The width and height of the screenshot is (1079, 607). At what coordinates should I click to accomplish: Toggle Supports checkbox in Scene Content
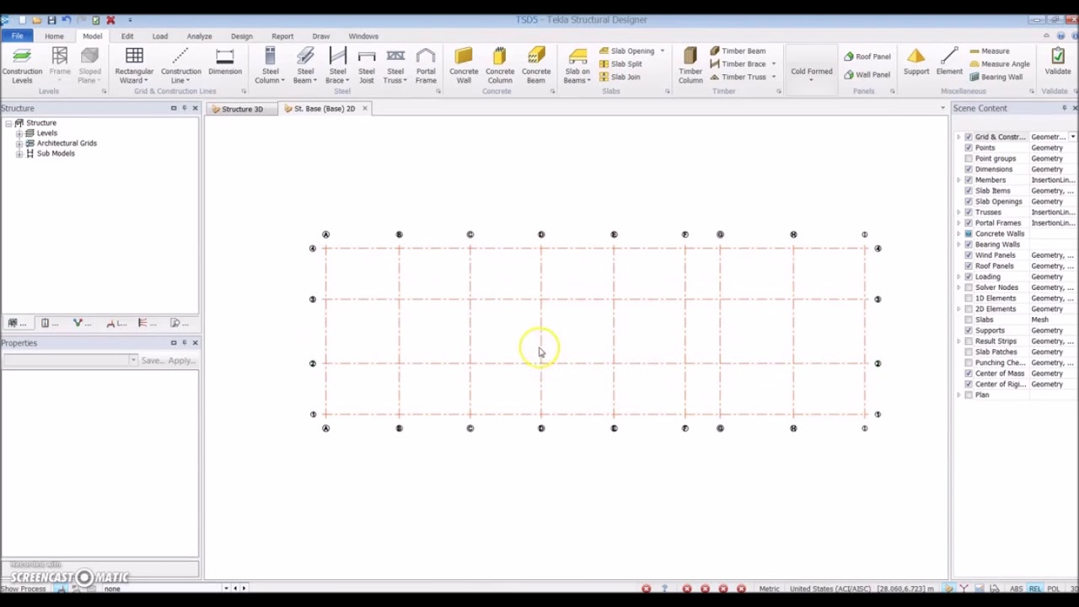968,330
